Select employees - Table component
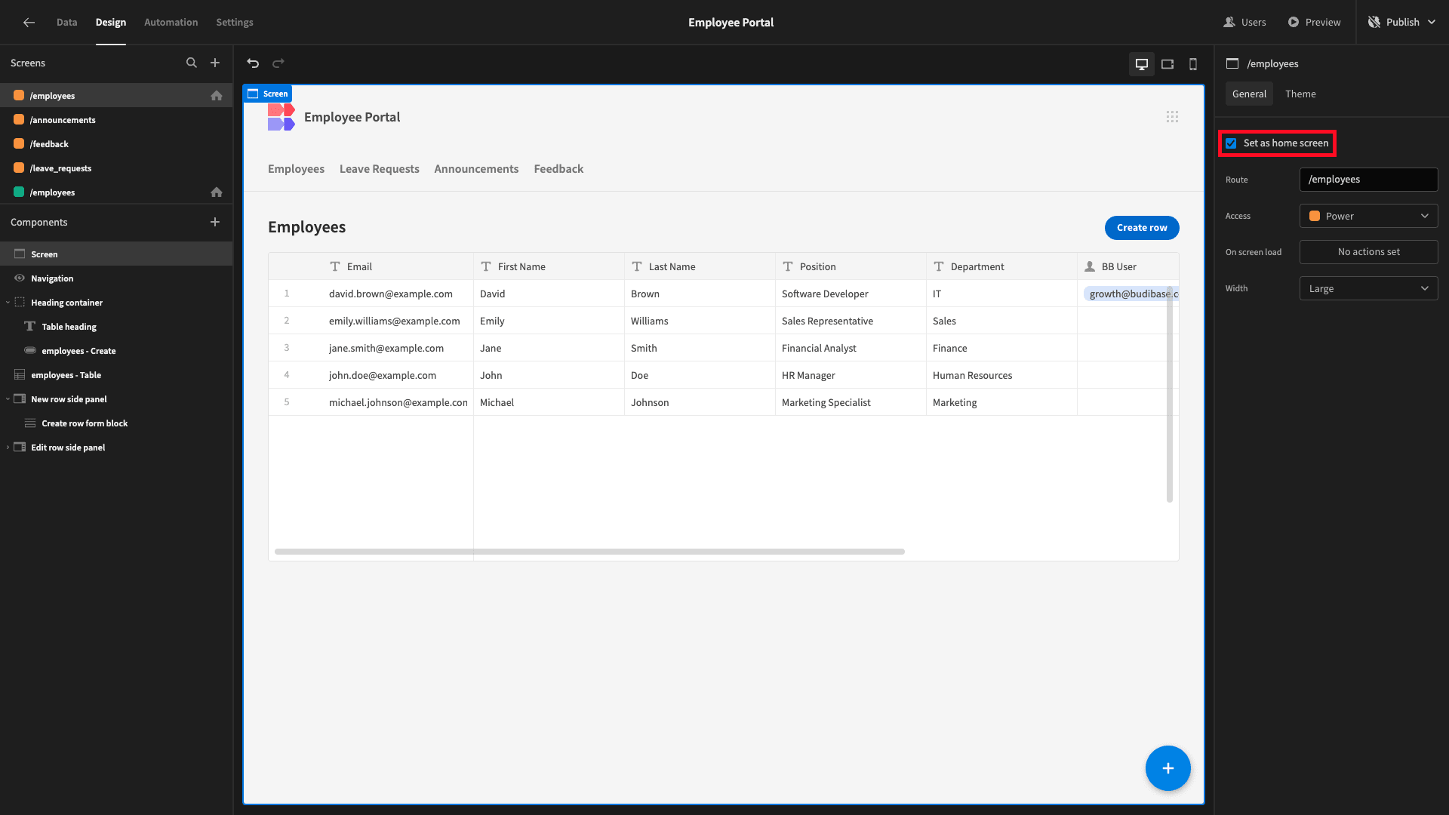Image resolution: width=1449 pixels, height=815 pixels. tap(116, 375)
